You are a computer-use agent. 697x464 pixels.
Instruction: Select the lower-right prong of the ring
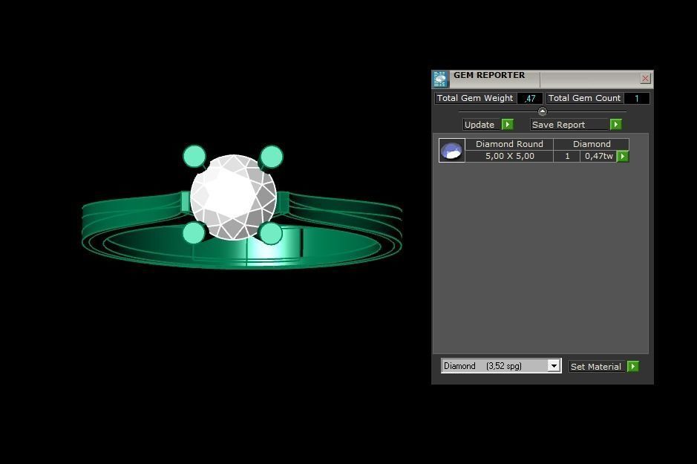pos(271,233)
